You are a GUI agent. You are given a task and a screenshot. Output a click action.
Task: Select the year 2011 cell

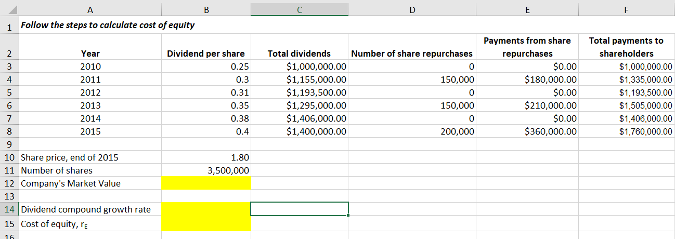click(90, 79)
